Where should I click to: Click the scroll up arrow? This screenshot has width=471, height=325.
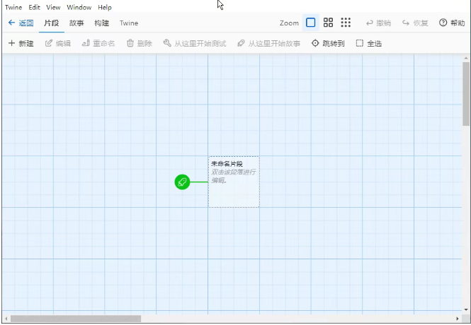click(x=466, y=58)
